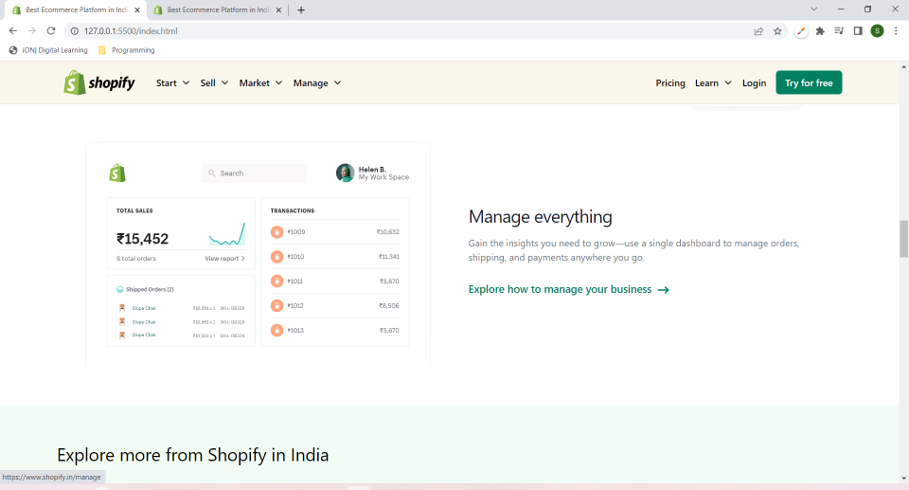Expand the Manage dropdown menu
909x490 pixels.
[317, 83]
